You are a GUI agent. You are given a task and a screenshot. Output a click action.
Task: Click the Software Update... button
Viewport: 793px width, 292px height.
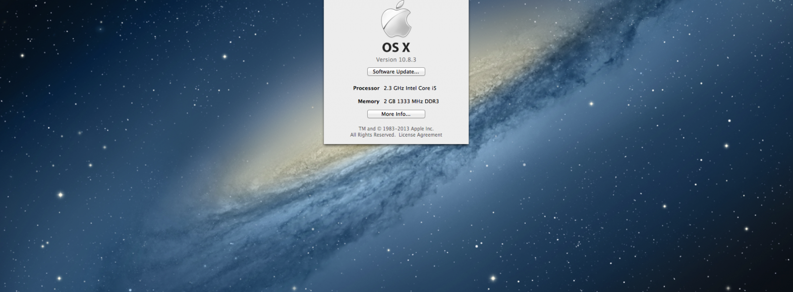pyautogui.click(x=396, y=72)
